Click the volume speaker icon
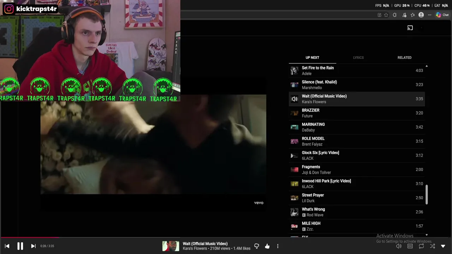The height and width of the screenshot is (254, 452). [x=399, y=246]
